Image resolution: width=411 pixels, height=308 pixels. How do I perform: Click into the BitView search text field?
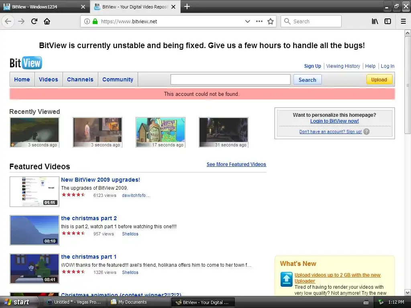pos(230,79)
